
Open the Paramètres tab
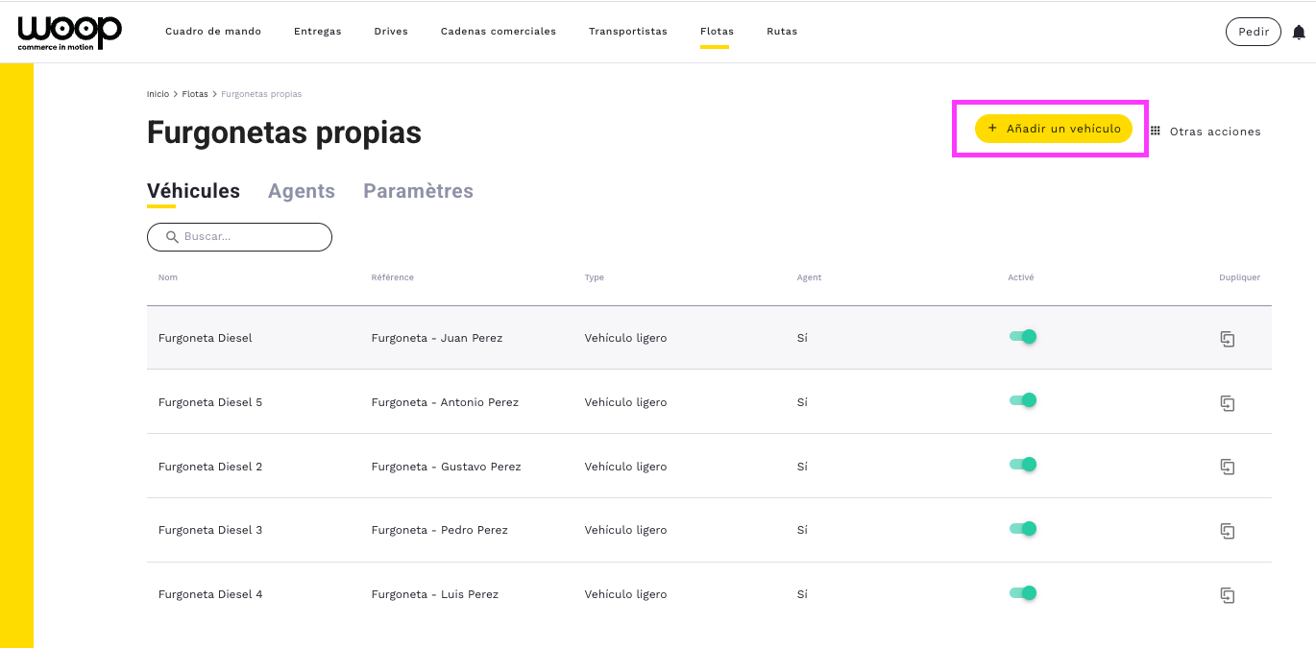(x=418, y=191)
